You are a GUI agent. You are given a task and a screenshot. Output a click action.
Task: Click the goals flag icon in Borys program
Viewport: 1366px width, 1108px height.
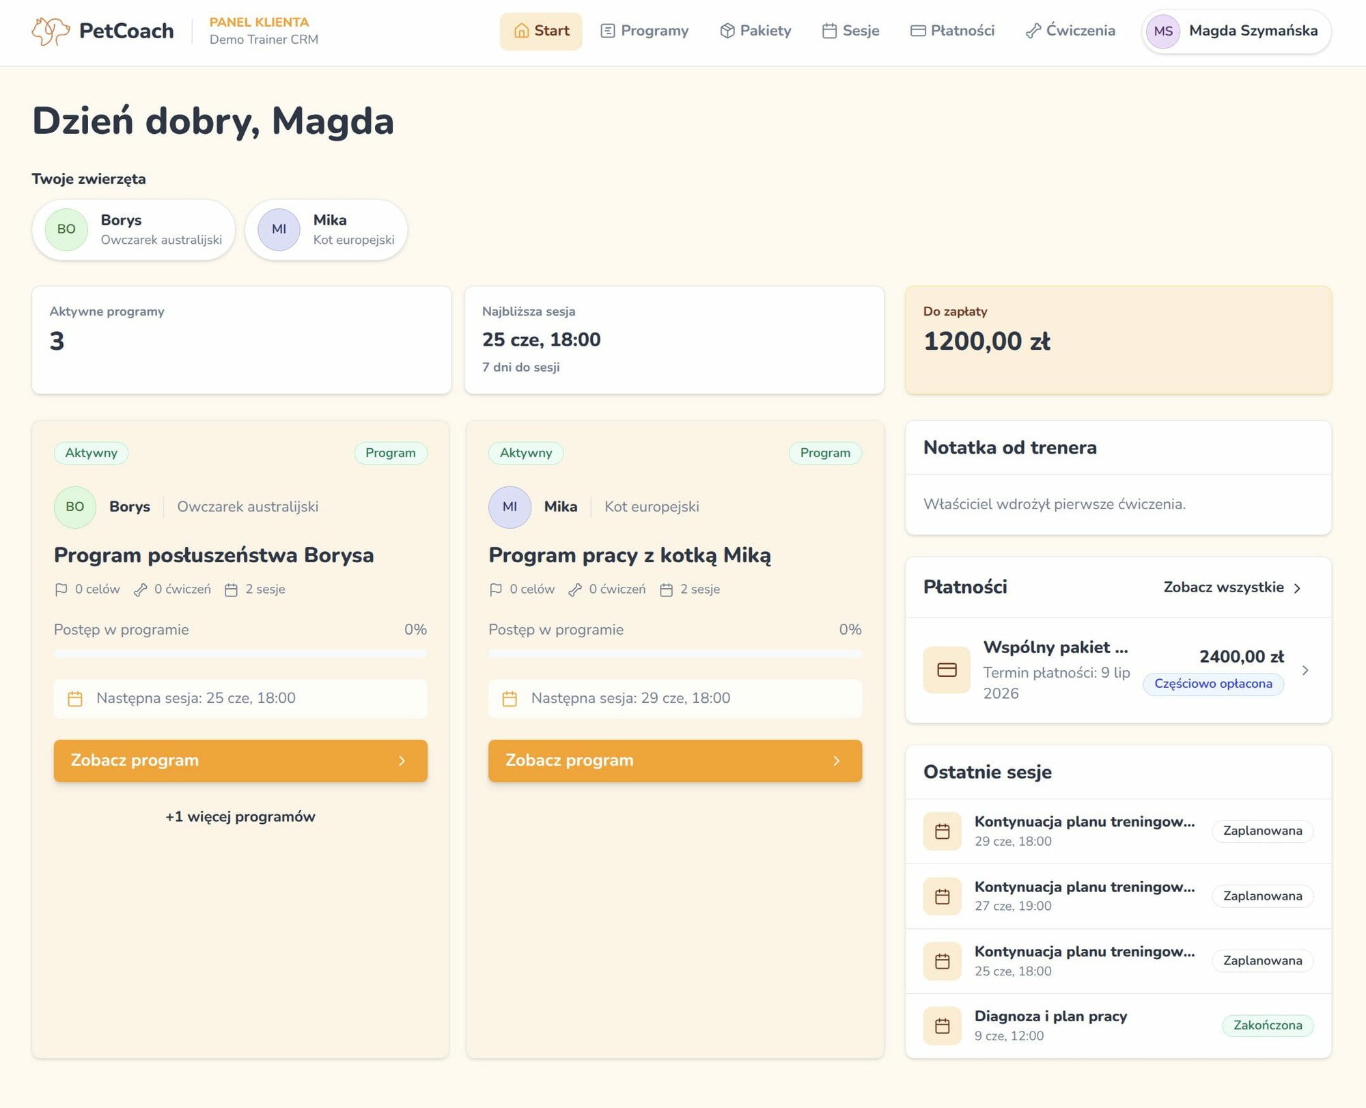click(x=61, y=590)
